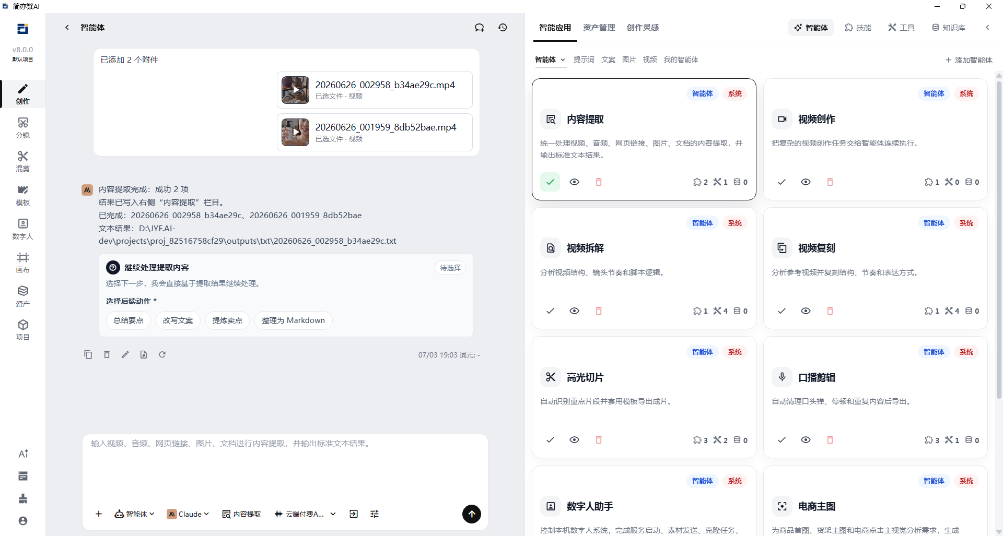Filter by 我的智能体 category
Screen dimensions: 1003x536
[x=681, y=60]
